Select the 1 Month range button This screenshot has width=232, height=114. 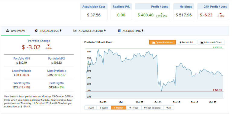point(119,108)
